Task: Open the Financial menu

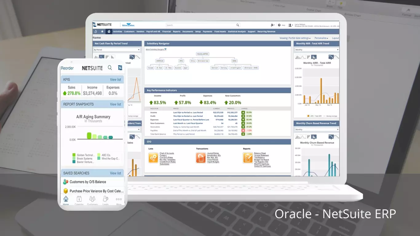Action: click(167, 32)
